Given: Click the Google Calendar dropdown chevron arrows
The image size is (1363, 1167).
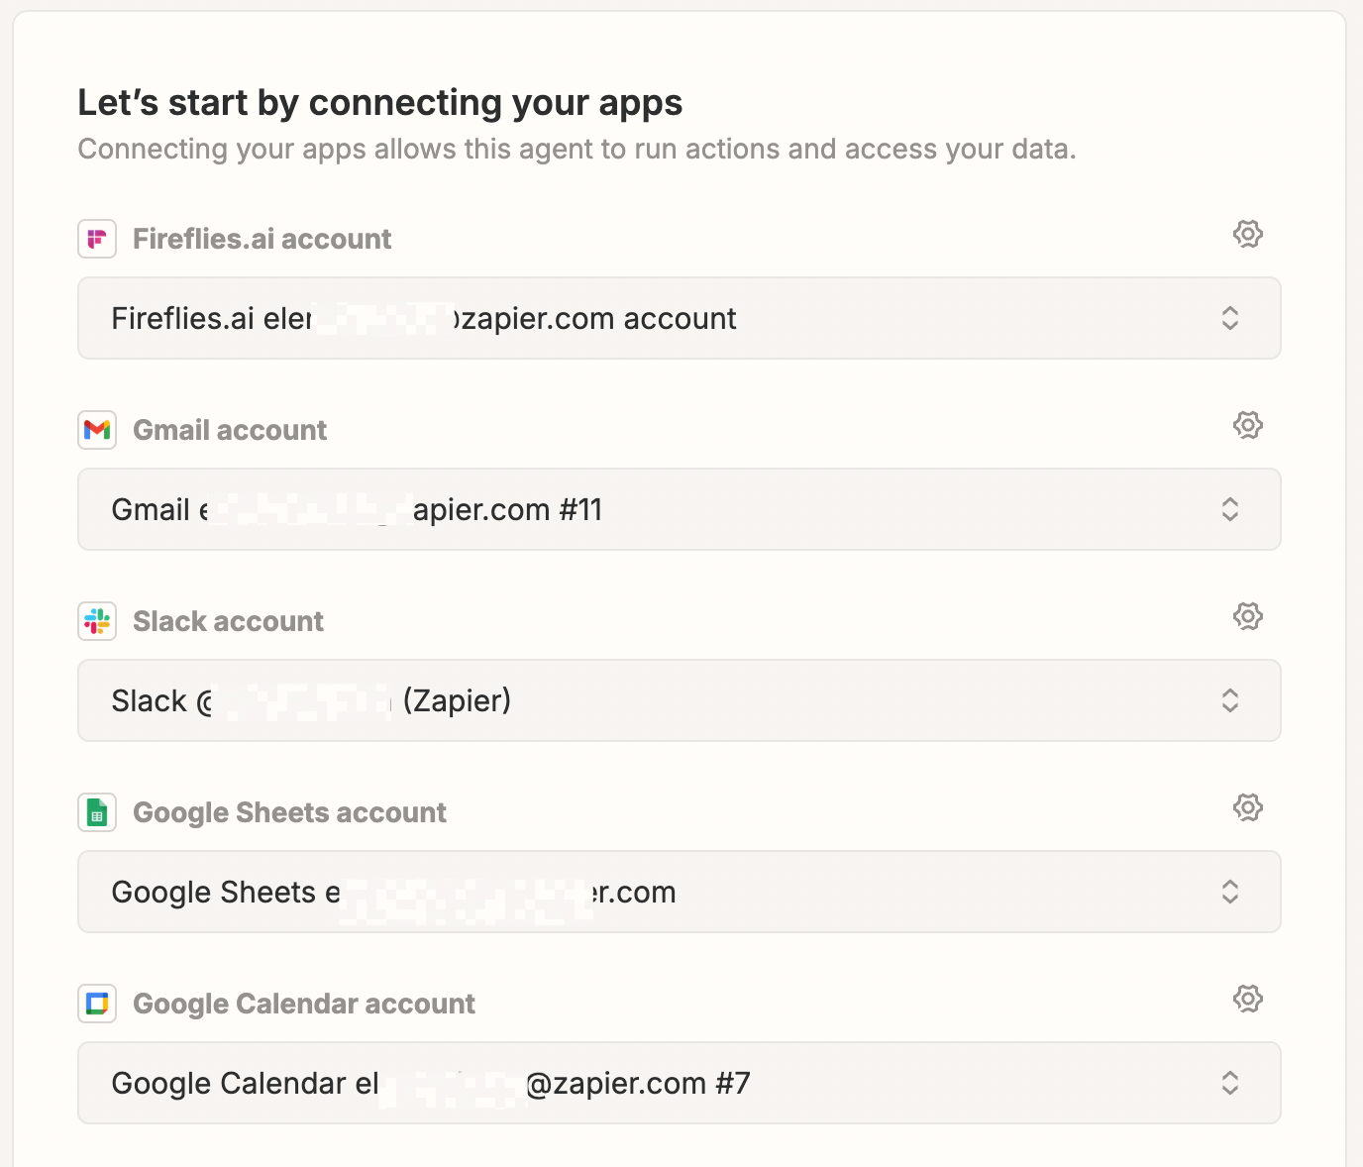Looking at the screenshot, I should (1230, 1083).
